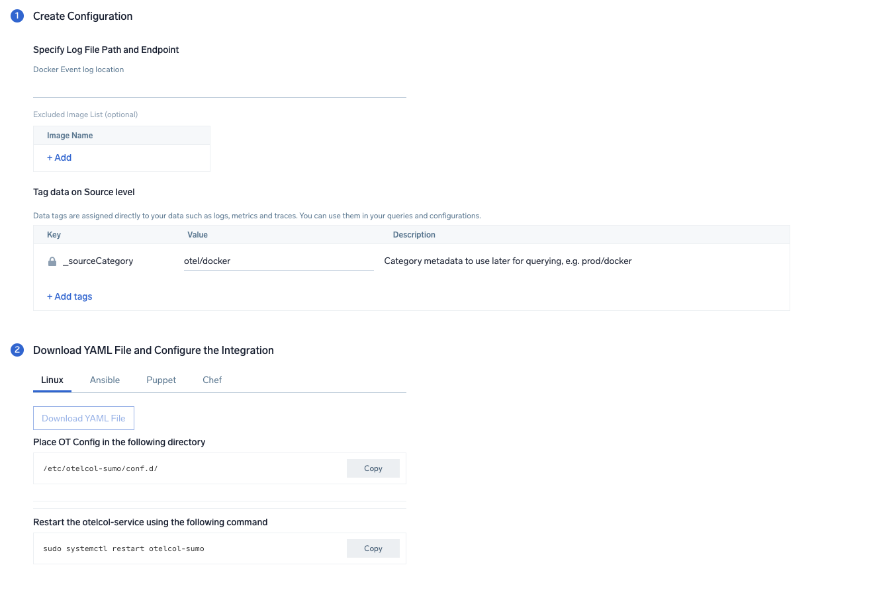Image resolution: width=871 pixels, height=606 pixels.
Task: Switch to the Puppet tab
Action: click(x=161, y=380)
